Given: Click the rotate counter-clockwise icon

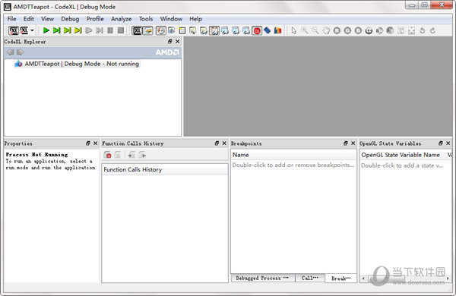Looking at the screenshot, I should 422,30.
